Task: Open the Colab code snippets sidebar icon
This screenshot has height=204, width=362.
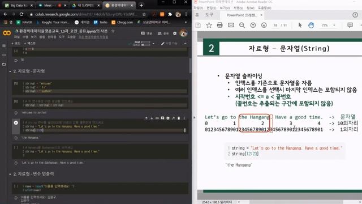Action: [x=4, y=55]
